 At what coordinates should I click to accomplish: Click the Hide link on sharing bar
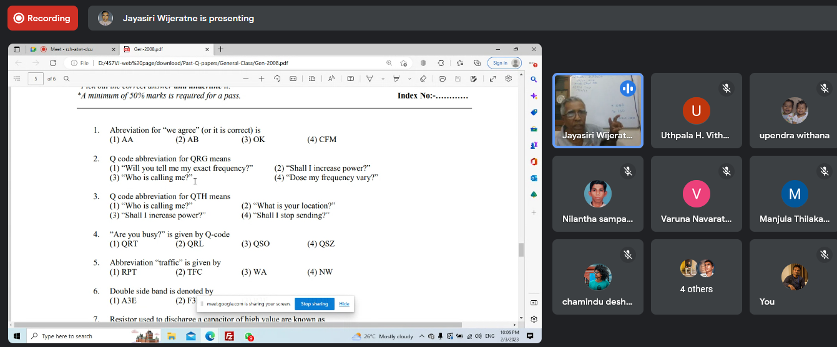point(344,304)
